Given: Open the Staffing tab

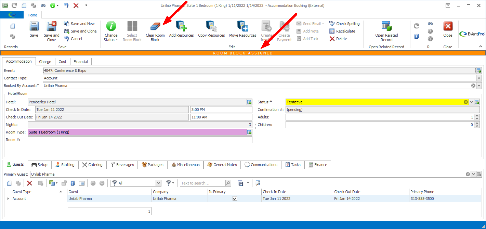Looking at the screenshot, I should (65, 165).
